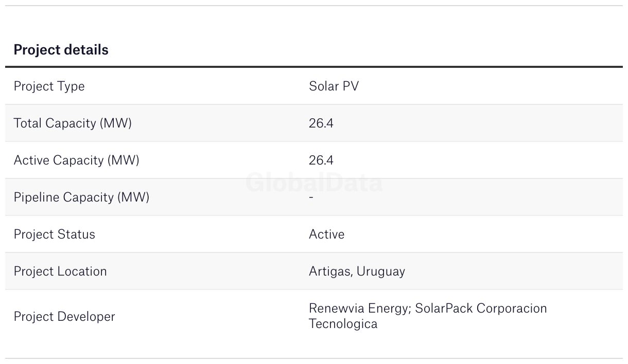This screenshot has height=364, width=628.
Task: Click the GlobalData watermark
Action: click(314, 183)
